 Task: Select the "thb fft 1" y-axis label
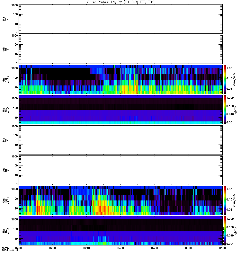(x=6, y=19)
